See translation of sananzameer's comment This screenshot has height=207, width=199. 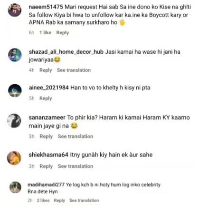(76, 136)
